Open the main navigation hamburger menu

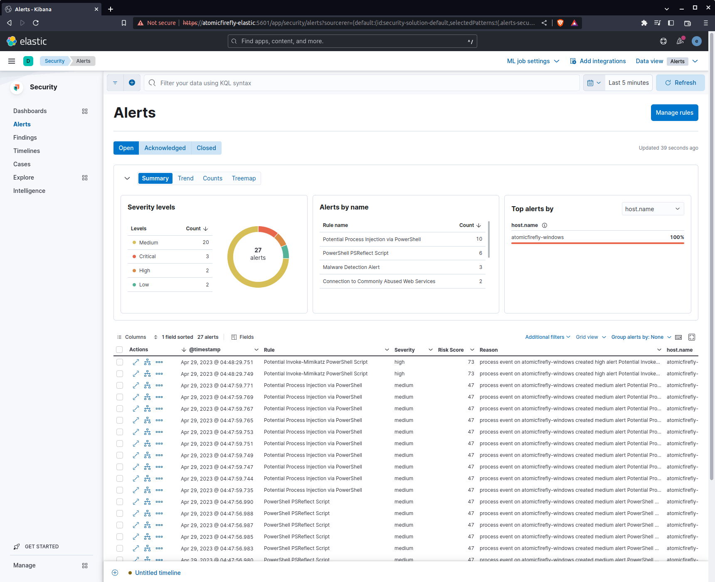pos(12,61)
